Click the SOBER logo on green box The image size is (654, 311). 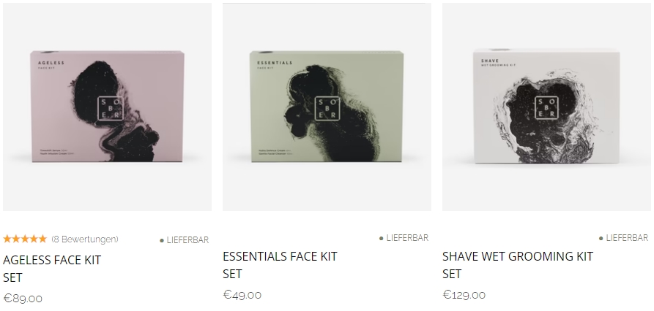pyautogui.click(x=327, y=109)
